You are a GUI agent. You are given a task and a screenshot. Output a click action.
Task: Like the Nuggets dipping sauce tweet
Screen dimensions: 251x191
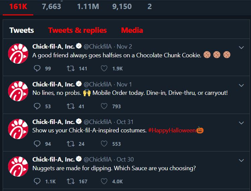pos(104,181)
